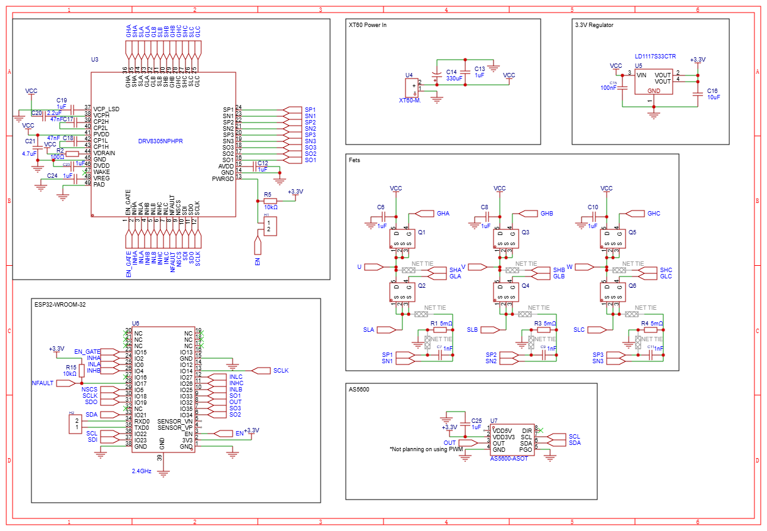
Task: Click the 2.4GHz antenna label
Action: tap(141, 471)
